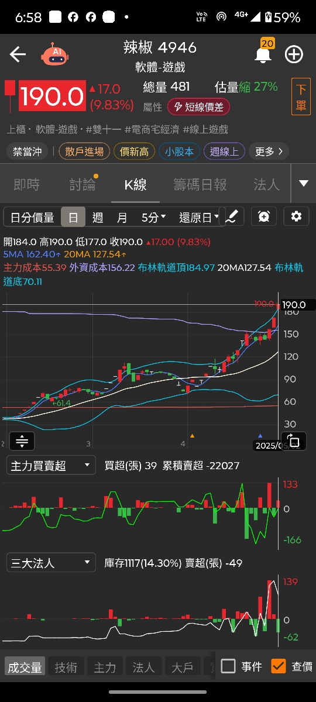Tap the 總量 481 volume text
Viewport: 316px width, 702px height.
coord(167,87)
